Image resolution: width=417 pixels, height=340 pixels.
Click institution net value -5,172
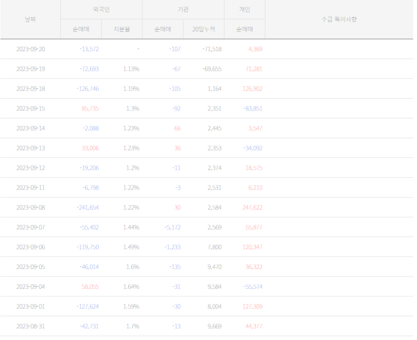tap(173, 227)
